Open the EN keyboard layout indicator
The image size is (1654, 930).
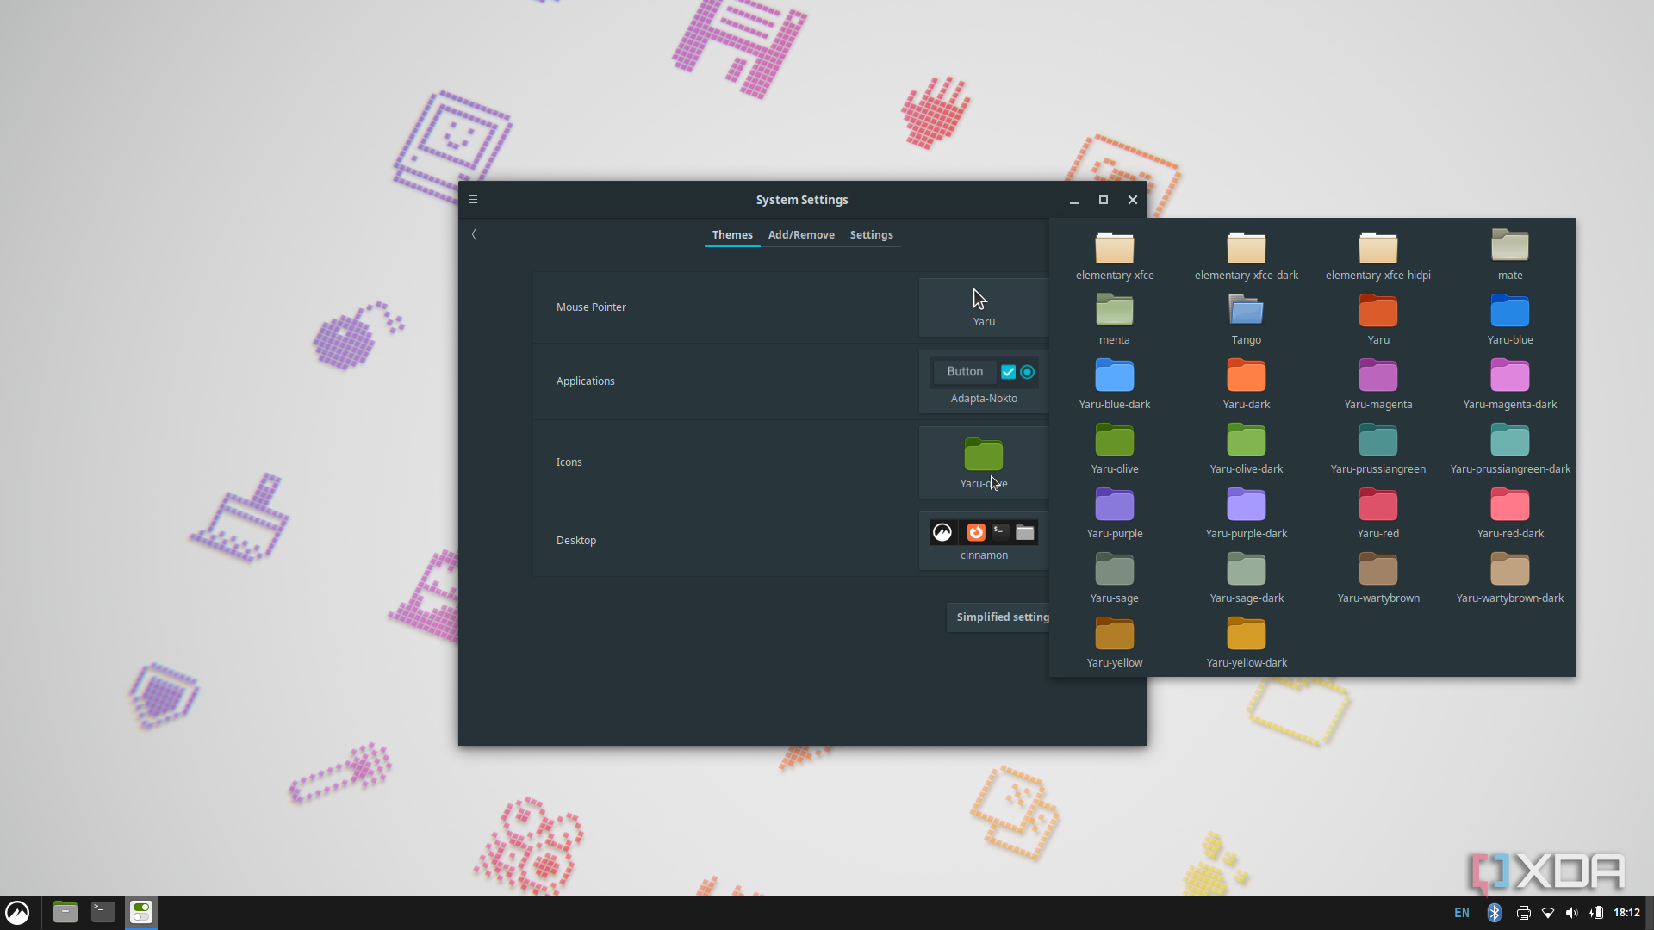(1462, 913)
